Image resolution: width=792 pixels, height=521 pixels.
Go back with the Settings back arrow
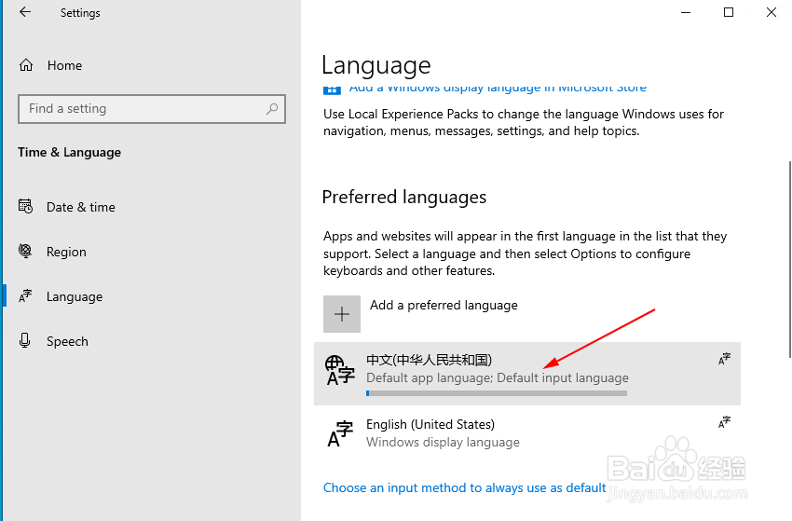(x=25, y=12)
